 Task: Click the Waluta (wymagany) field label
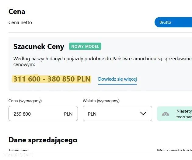point(101,101)
